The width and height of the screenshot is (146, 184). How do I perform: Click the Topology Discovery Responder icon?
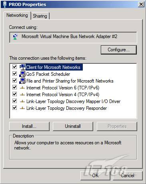tap(22, 108)
